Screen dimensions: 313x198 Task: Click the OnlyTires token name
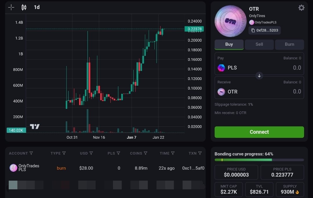click(x=257, y=16)
